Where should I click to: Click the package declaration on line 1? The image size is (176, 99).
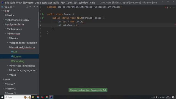(x=84, y=7)
